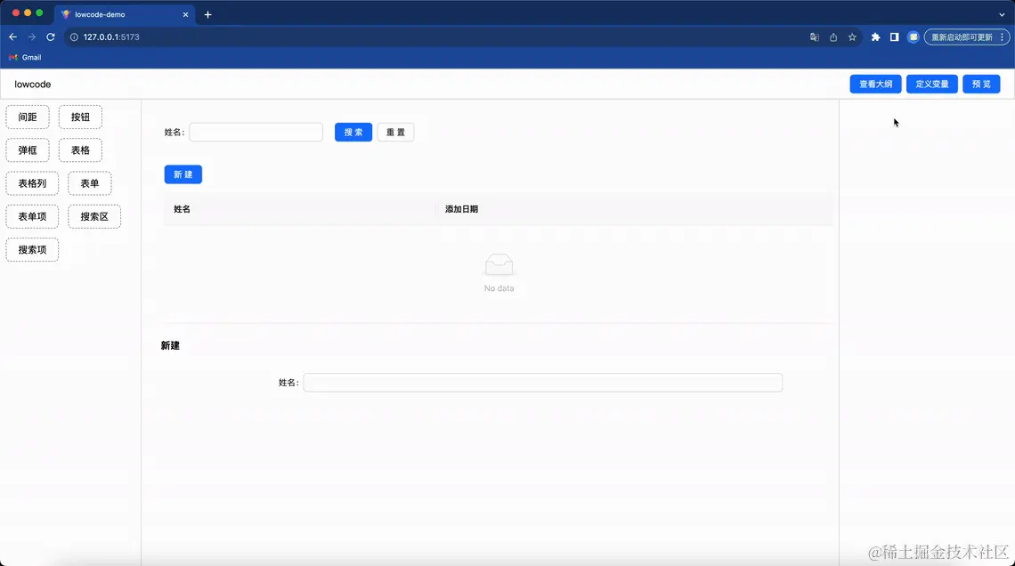Select the 搜索区 component

(x=93, y=216)
